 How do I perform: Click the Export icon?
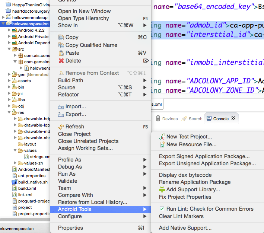(x=61, y=115)
